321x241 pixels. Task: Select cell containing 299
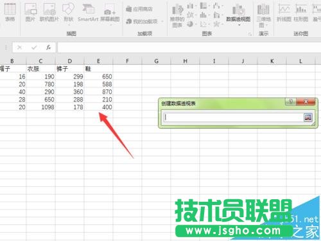[70, 76]
